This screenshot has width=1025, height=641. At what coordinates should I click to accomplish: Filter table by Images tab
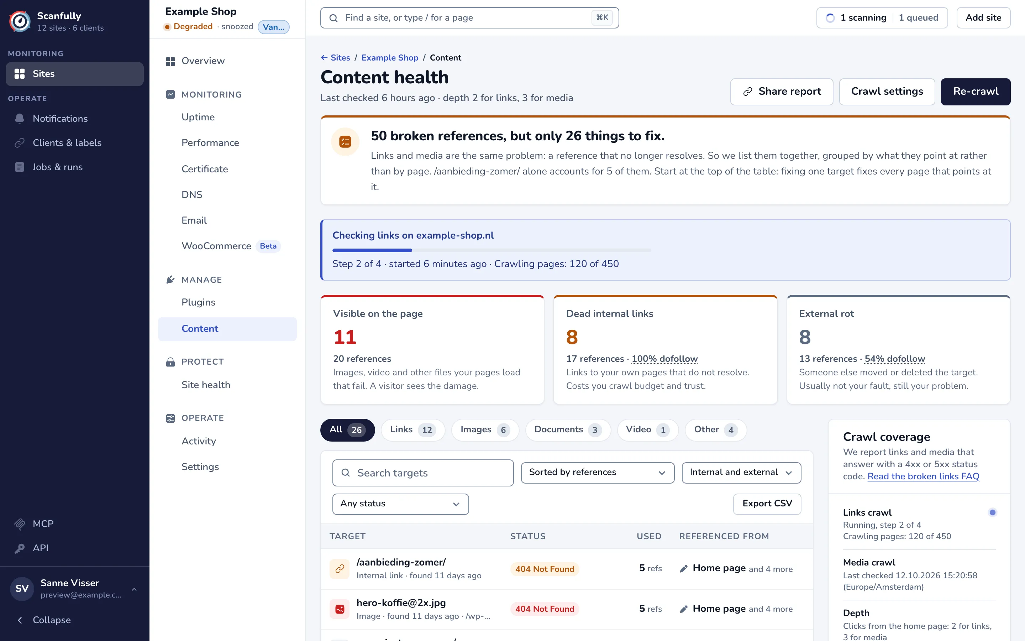[485, 430]
